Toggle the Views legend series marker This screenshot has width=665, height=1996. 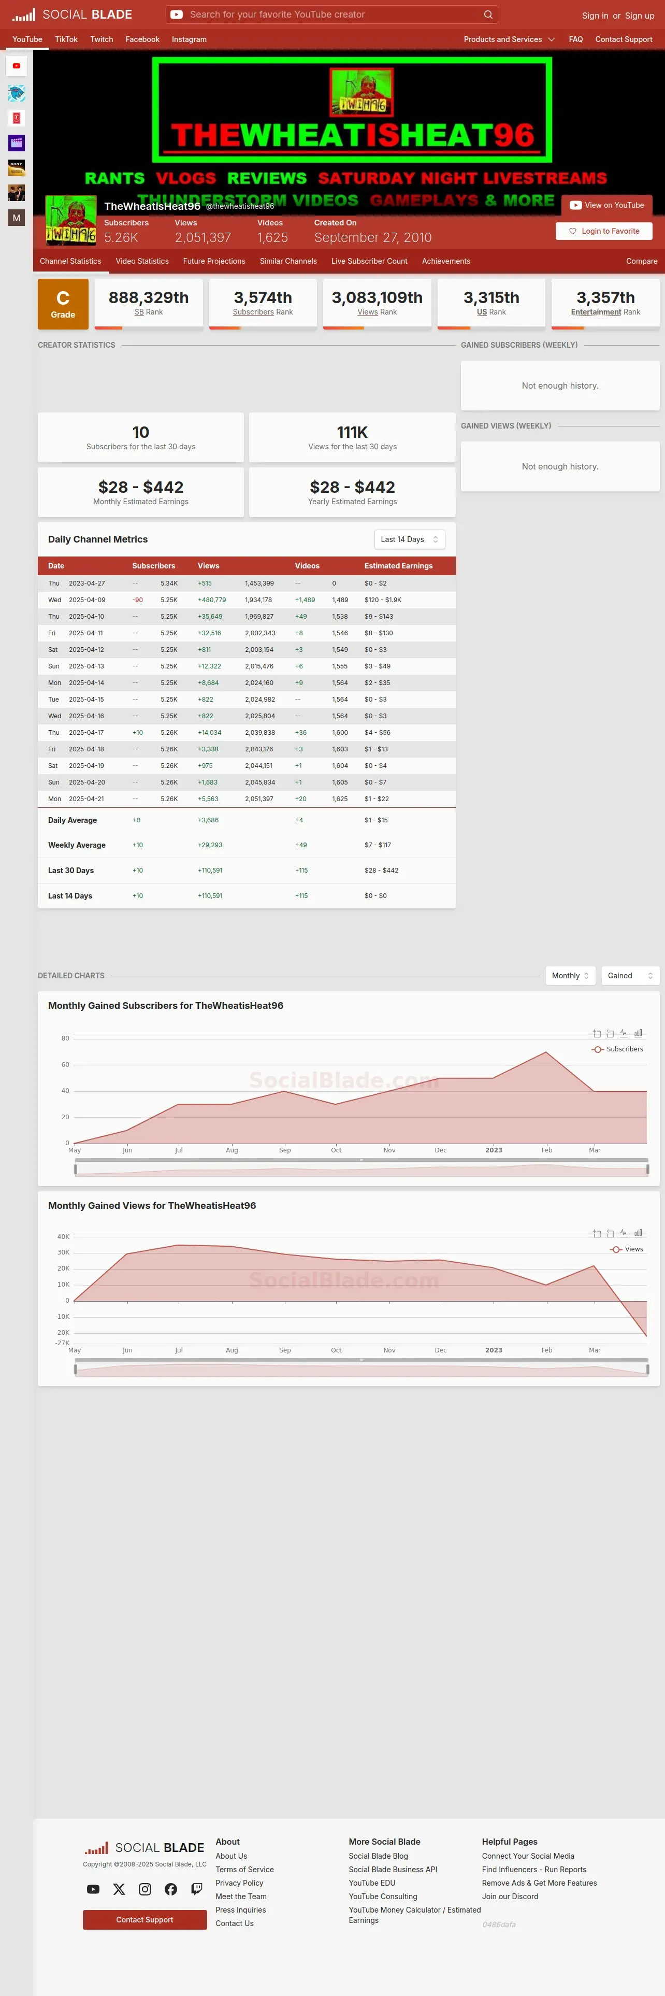pyautogui.click(x=616, y=1249)
